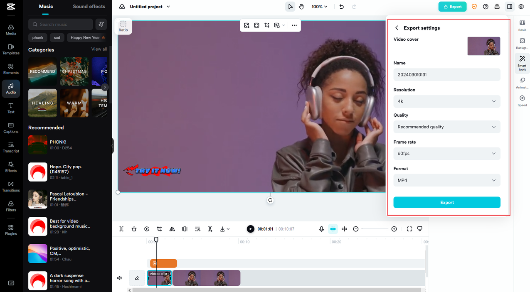Open Smart tools in right panel
Image resolution: width=530 pixels, height=292 pixels.
[x=522, y=63]
